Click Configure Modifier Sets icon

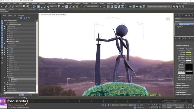click(x=189, y=38)
